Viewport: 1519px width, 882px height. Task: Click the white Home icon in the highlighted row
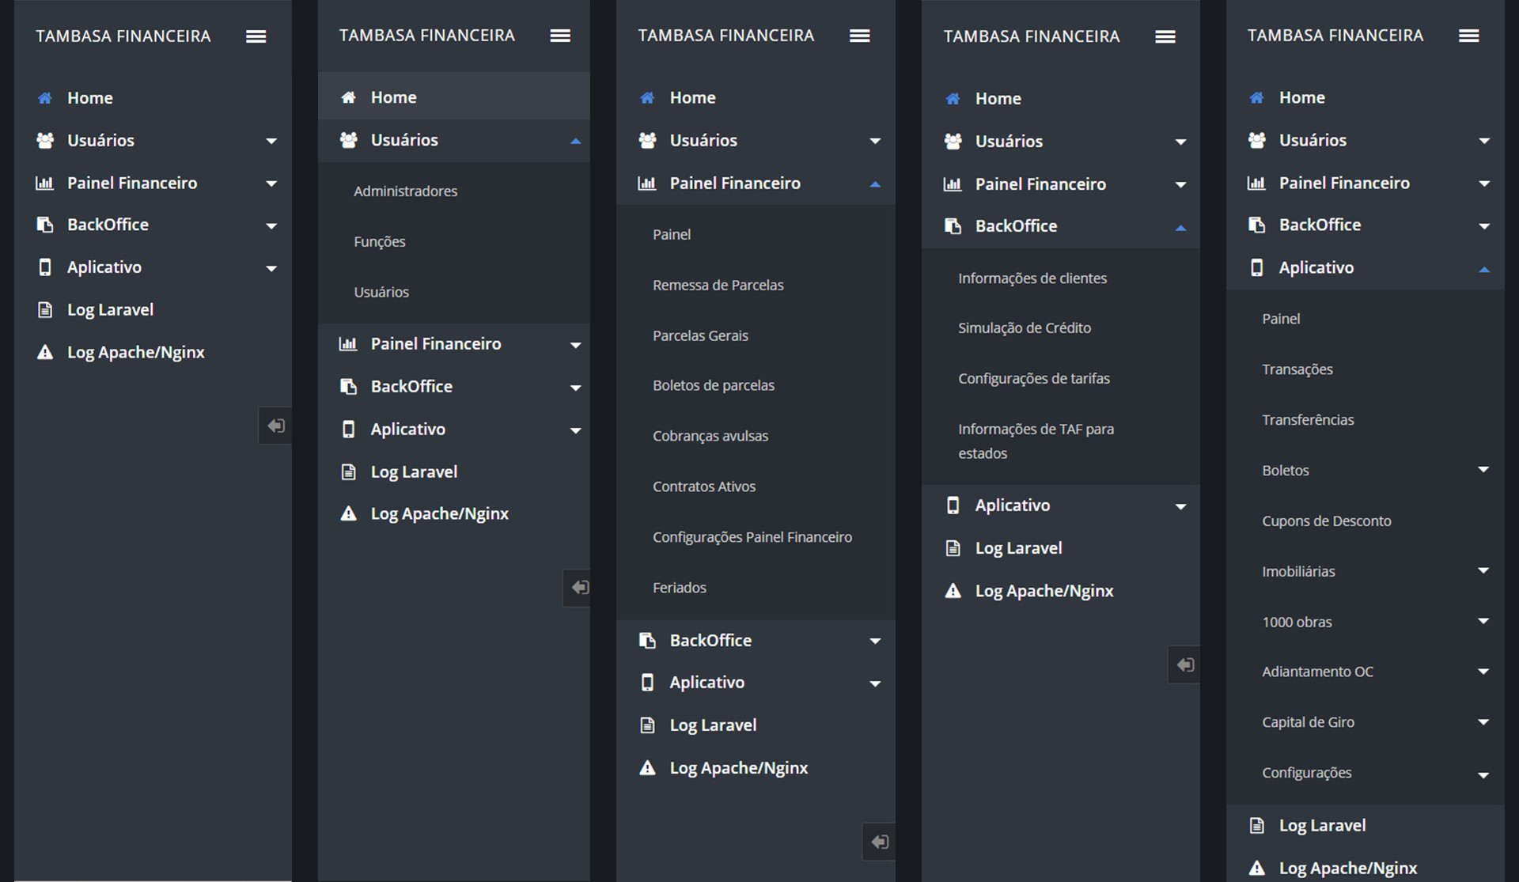click(x=348, y=97)
